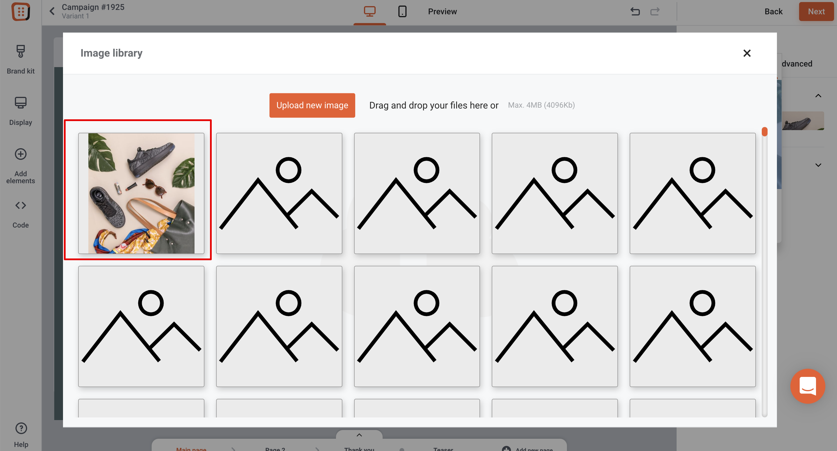Undo the last change
Screen dimensions: 837x451
pyautogui.click(x=635, y=12)
